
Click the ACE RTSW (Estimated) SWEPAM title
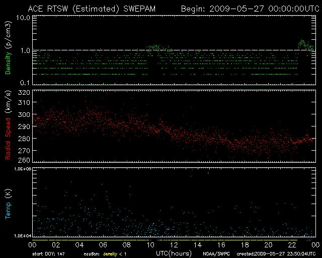[92, 9]
